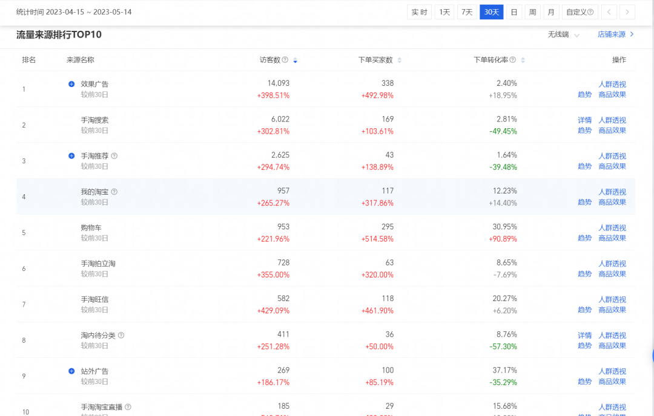
Task: Click help icon next to 访客数 header
Action: coord(285,60)
